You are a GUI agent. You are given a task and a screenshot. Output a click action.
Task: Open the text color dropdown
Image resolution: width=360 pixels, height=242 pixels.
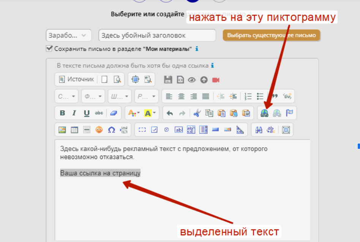click(134, 113)
